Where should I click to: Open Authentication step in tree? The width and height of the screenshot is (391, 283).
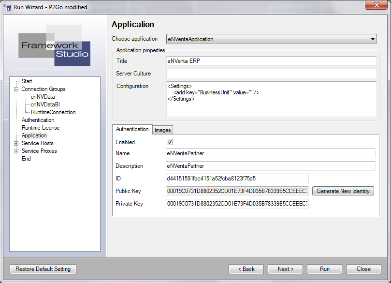coord(38,120)
